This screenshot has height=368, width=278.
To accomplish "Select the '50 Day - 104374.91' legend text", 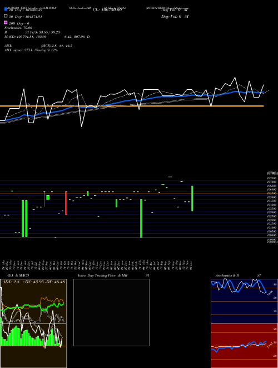I will 26,17.
